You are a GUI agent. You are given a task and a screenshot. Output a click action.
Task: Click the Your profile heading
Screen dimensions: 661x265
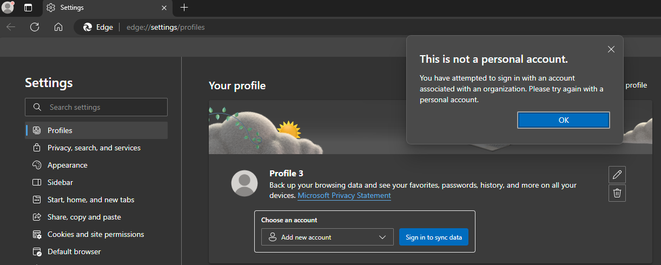tap(237, 85)
